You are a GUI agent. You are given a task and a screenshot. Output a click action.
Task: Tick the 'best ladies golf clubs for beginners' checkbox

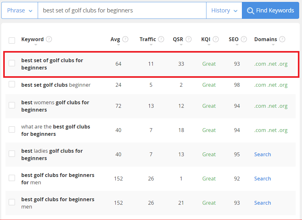click(x=12, y=154)
